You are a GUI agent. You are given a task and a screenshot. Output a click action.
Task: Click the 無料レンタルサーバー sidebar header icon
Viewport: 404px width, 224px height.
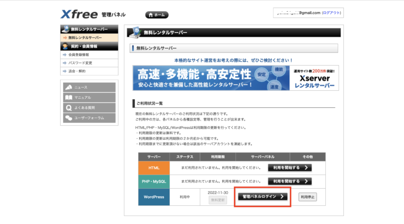(x=66, y=29)
